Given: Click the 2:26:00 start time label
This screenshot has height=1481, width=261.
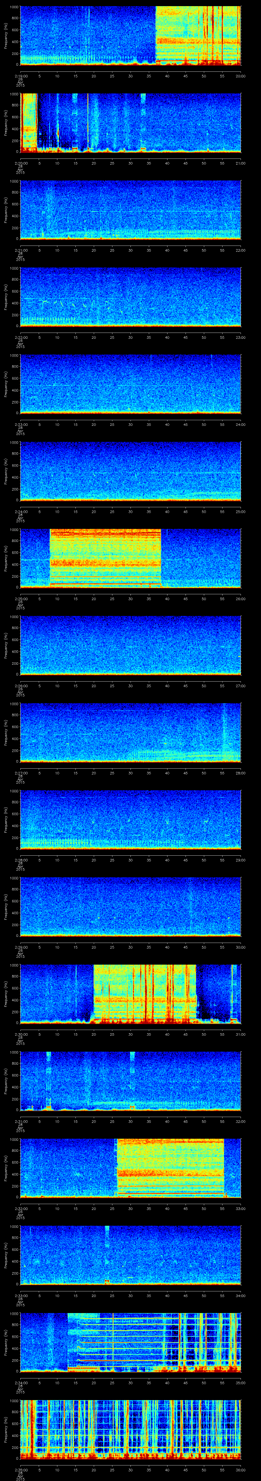Looking at the screenshot, I should click(21, 686).
